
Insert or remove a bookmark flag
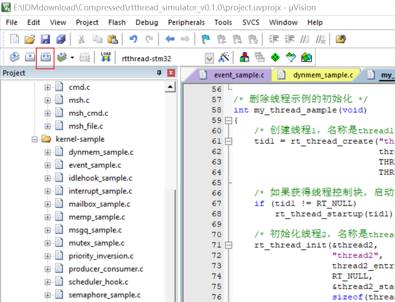pyautogui.click(x=206, y=39)
